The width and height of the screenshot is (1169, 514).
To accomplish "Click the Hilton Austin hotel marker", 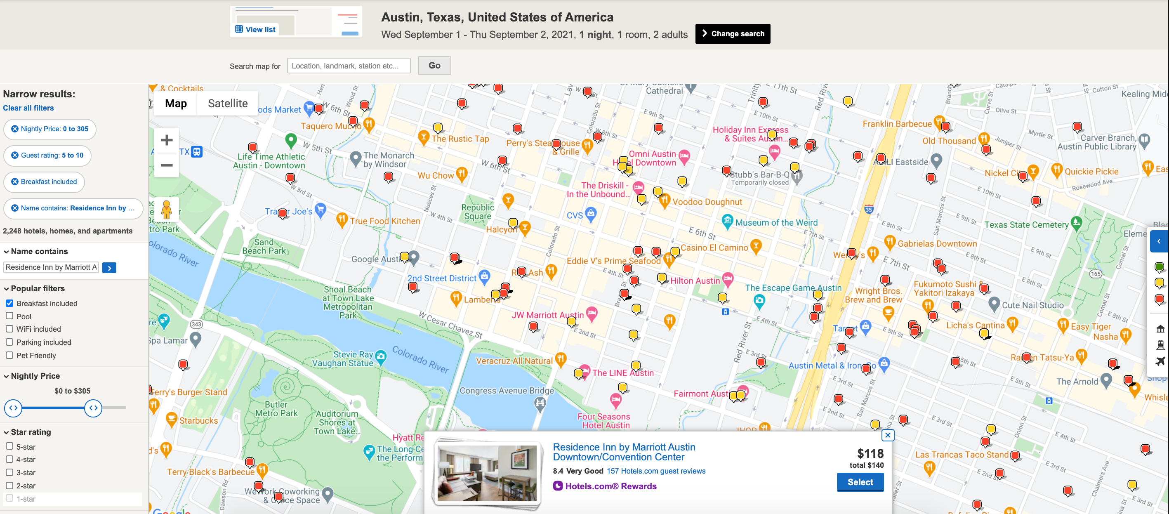I will click(x=728, y=279).
